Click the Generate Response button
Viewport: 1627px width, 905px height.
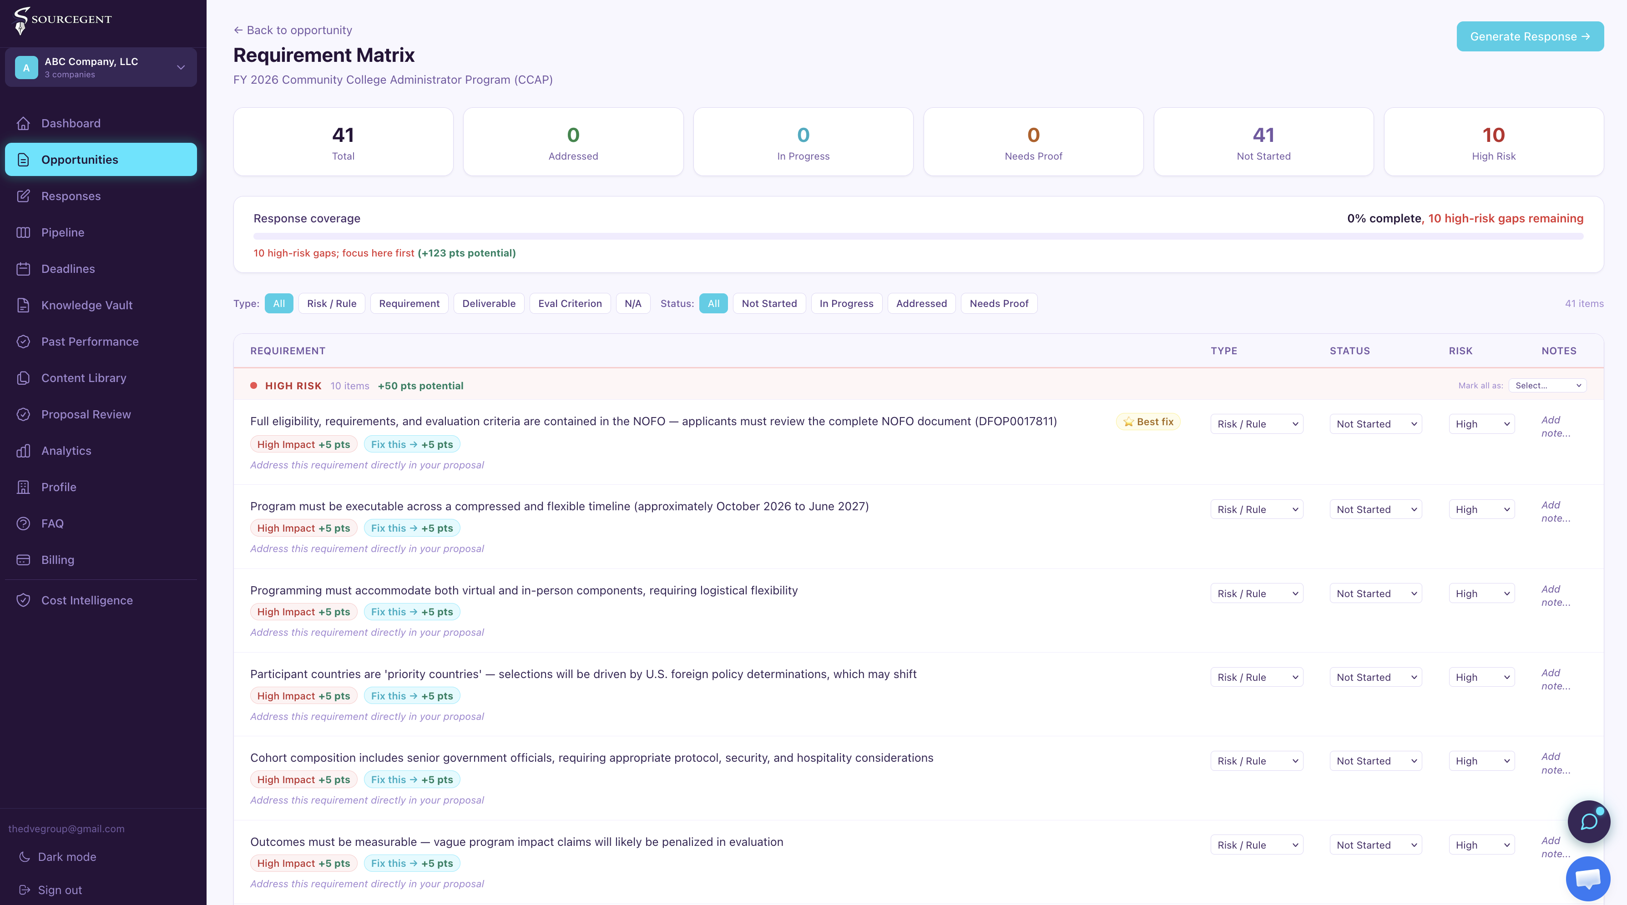(x=1530, y=36)
